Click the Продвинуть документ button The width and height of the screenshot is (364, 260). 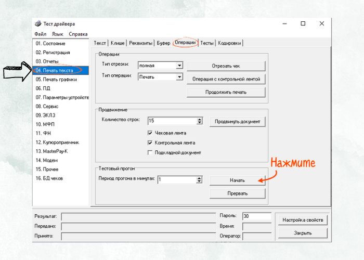[237, 122]
